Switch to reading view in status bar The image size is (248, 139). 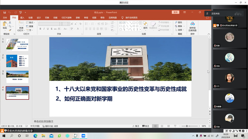(x=169, y=126)
